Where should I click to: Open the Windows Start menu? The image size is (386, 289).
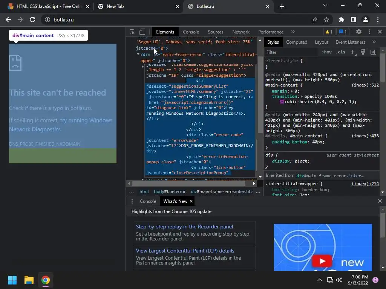point(12,280)
